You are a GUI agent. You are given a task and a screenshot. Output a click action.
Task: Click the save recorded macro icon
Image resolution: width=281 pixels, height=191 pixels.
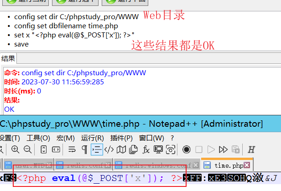point(236,150)
